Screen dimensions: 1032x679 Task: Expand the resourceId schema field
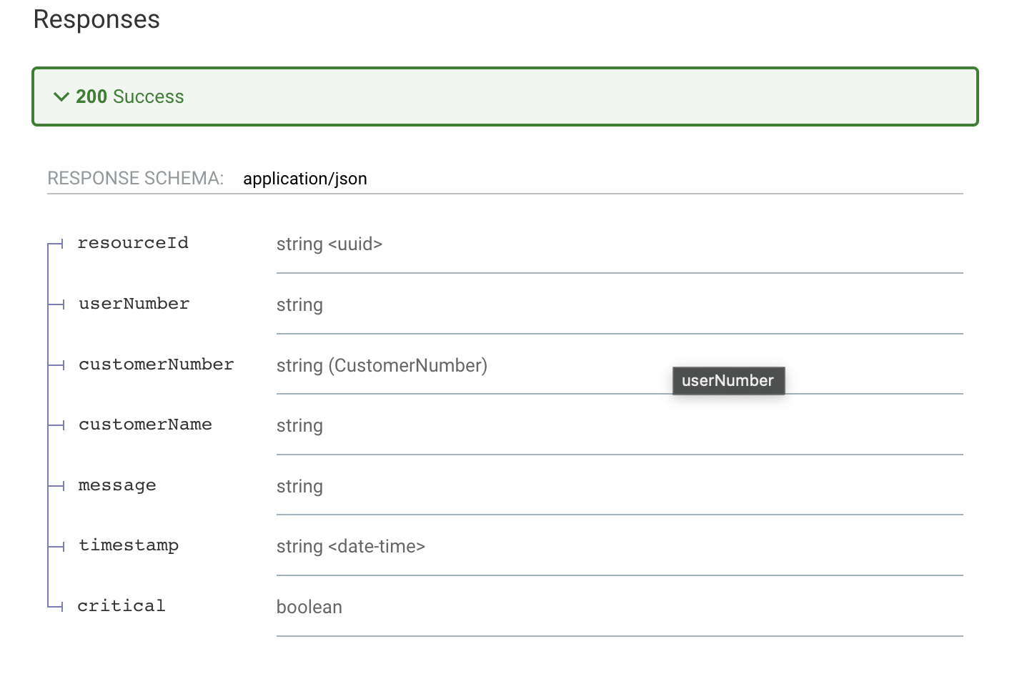click(x=133, y=243)
